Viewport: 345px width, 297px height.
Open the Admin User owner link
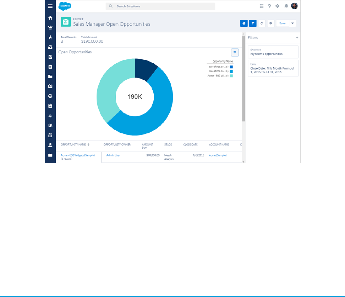[113, 155]
